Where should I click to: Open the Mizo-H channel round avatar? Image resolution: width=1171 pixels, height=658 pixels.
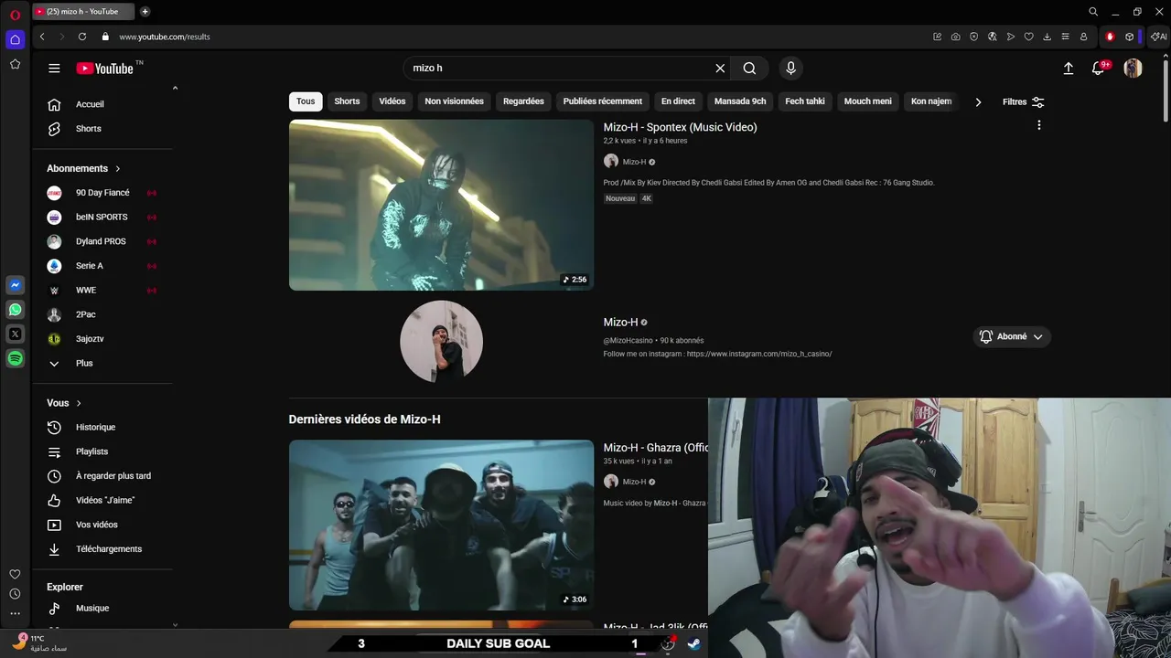[x=441, y=341]
